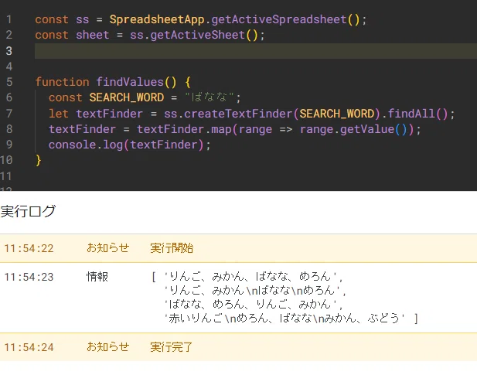Click result 'ばなな、めろん、りんご、みかん'

pos(250,305)
